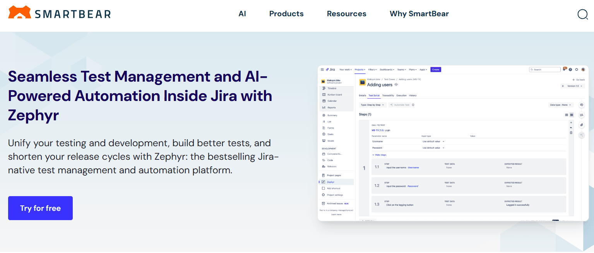
Task: Open the Jira help question mark icon
Action: 570,70
